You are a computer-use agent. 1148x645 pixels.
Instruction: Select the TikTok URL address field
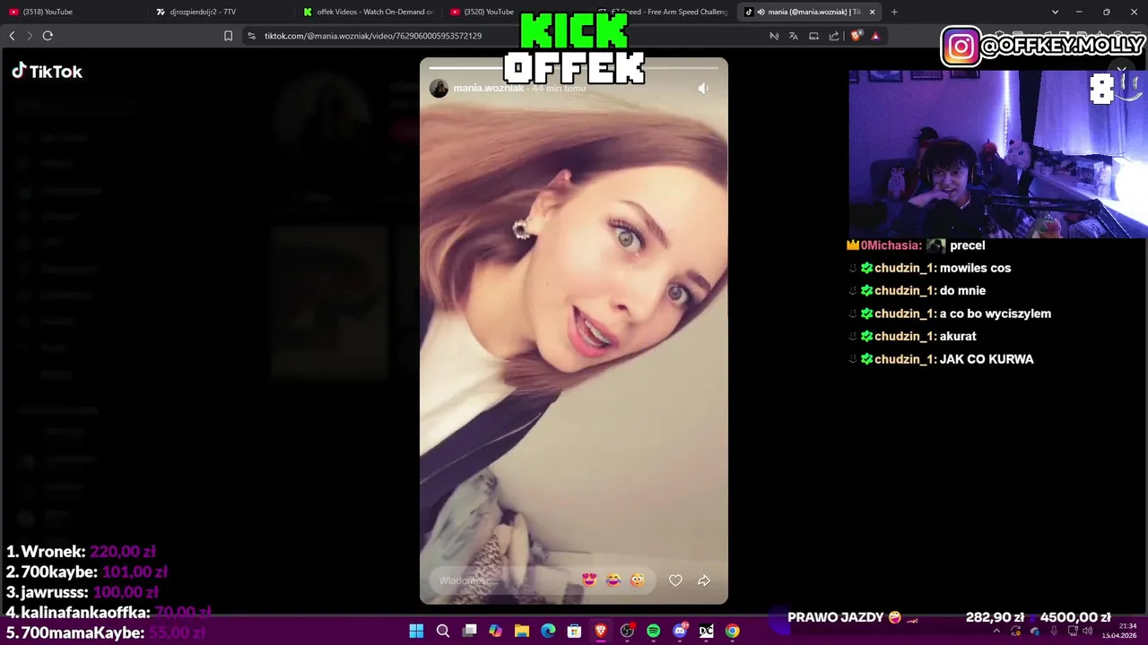click(373, 36)
